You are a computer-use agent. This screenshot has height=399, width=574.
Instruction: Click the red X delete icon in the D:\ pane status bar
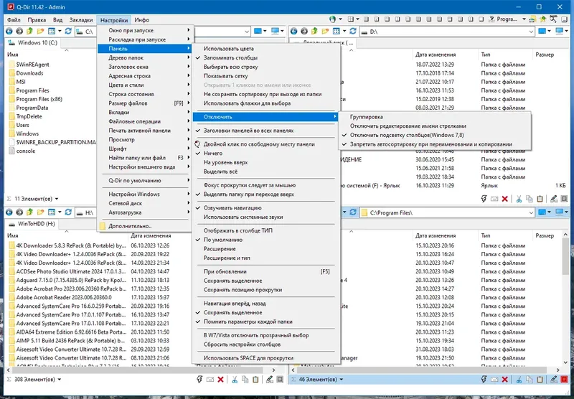[505, 199]
